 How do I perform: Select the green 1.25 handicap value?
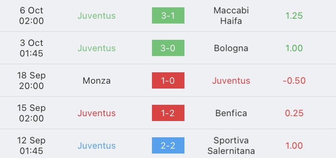[x=294, y=15]
